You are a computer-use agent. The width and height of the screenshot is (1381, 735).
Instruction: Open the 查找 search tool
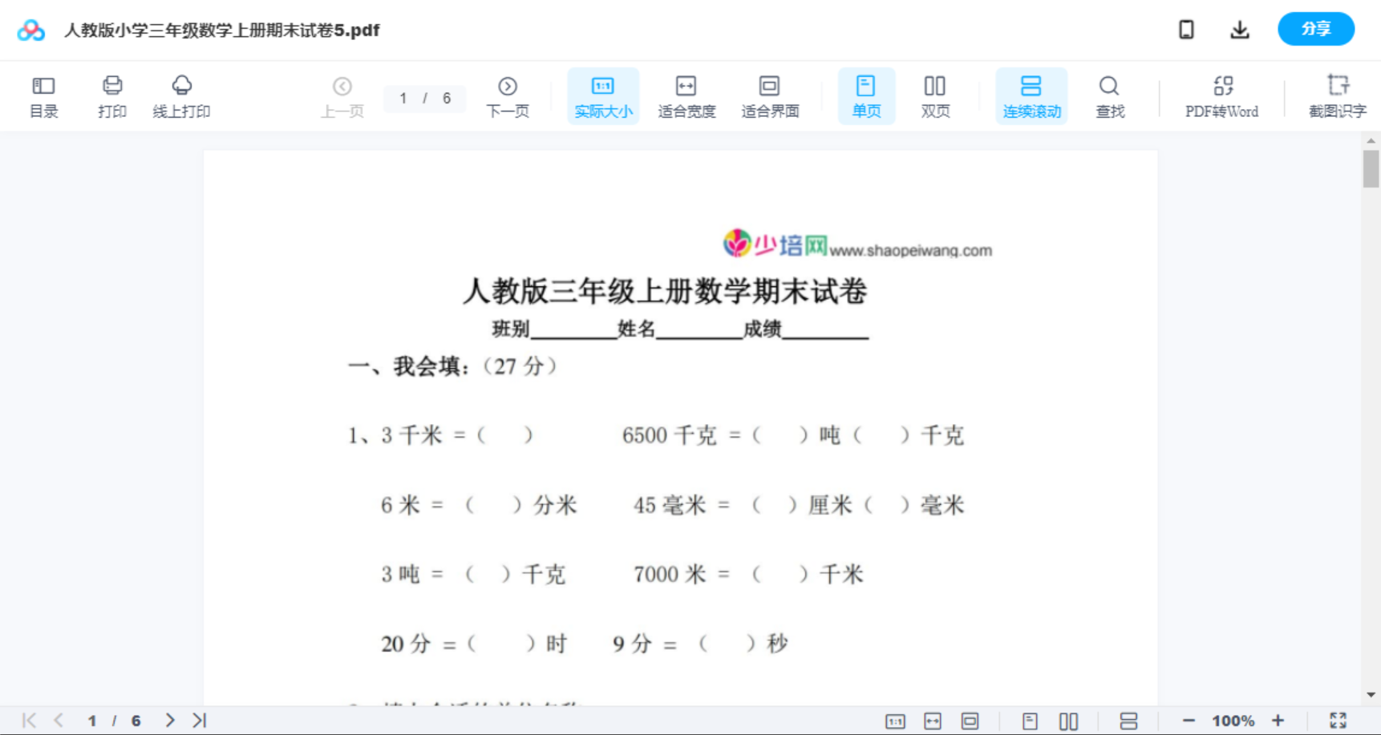(x=1109, y=95)
